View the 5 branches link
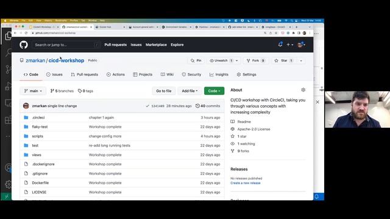This screenshot has width=390, height=219. click(x=62, y=91)
